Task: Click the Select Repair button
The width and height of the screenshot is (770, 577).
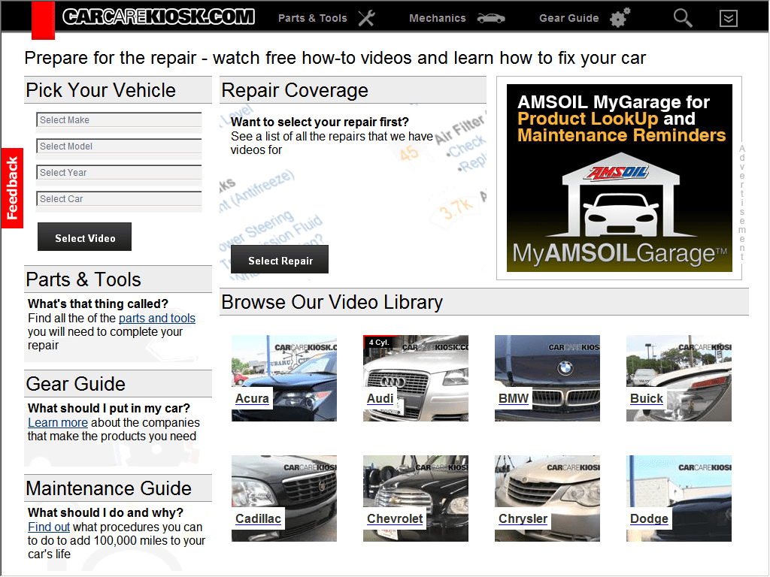Action: (280, 259)
